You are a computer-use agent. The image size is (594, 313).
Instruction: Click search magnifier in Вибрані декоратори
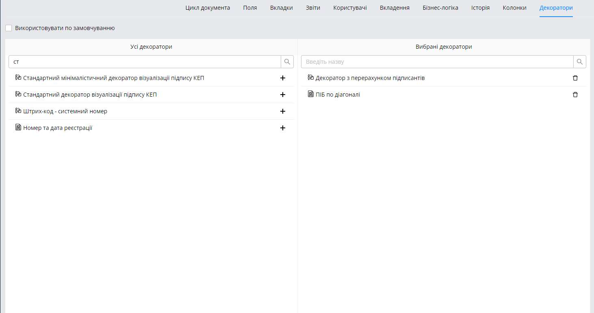pos(580,62)
